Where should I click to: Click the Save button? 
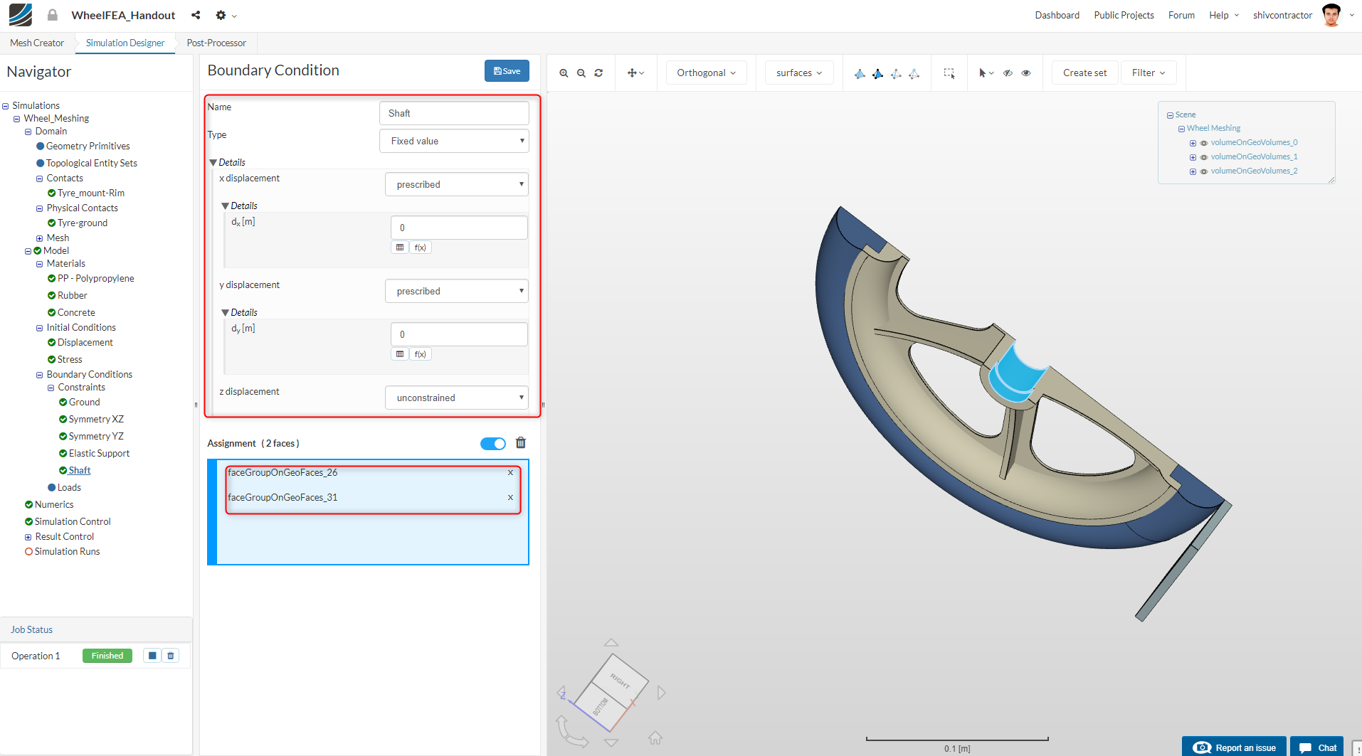507,71
